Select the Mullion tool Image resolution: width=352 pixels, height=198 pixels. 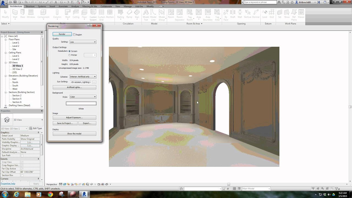pyautogui.click(x=110, y=14)
